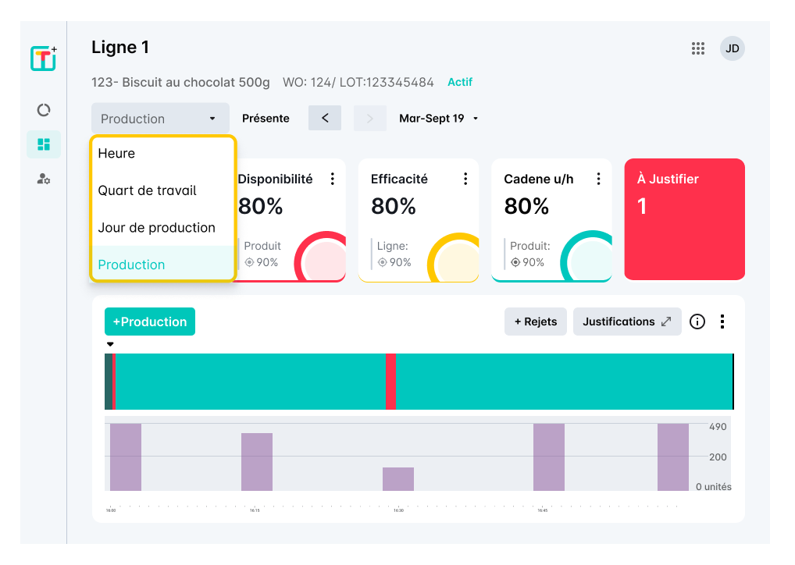Collapse the small triangle above the timeline

(x=110, y=345)
